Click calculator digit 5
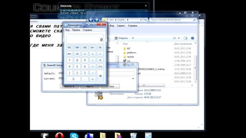This screenshot has height=138, width=246. [x=77, y=66]
